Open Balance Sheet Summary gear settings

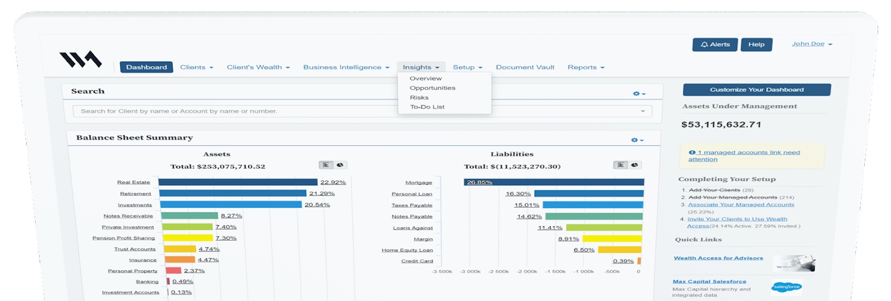[637, 140]
